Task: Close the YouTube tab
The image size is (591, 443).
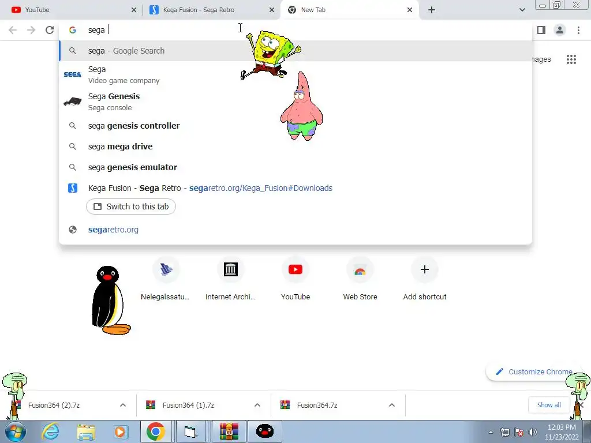Action: click(133, 10)
